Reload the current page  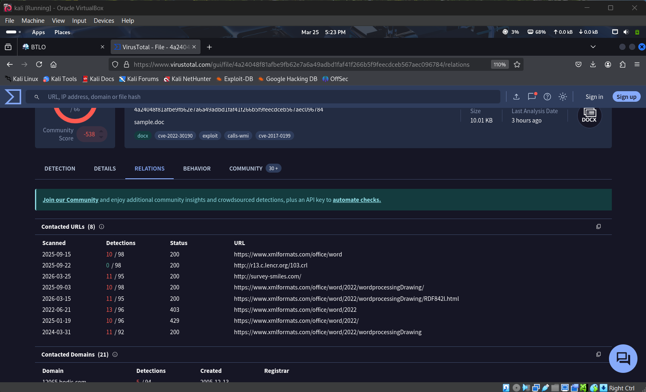[39, 64]
